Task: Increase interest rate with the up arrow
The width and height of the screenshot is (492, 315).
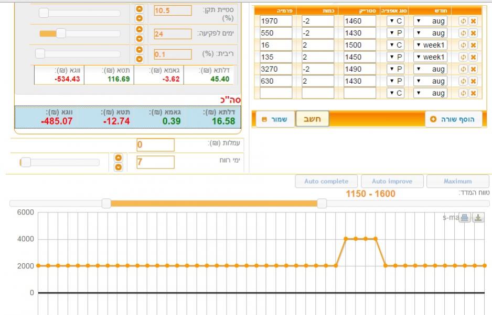Action: coord(139,50)
